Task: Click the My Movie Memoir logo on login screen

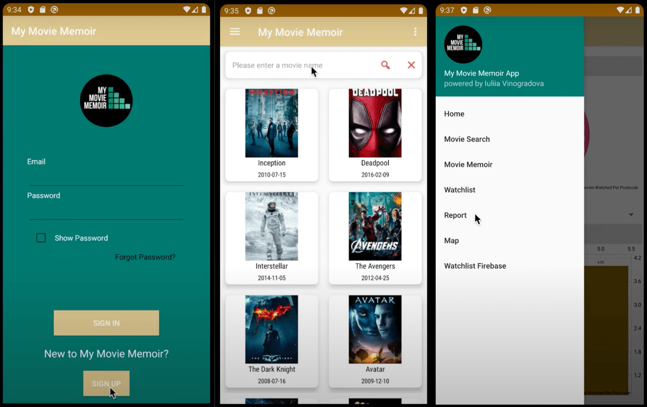Action: tap(106, 101)
